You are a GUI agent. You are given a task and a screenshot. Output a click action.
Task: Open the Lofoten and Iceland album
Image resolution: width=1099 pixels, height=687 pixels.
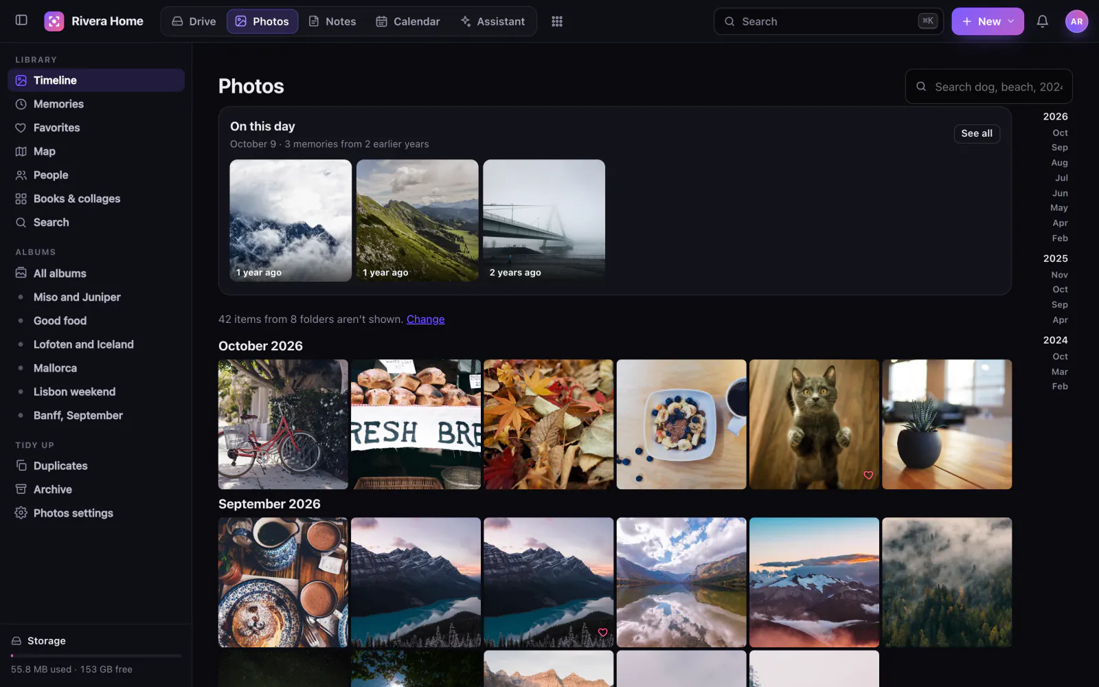point(96,344)
